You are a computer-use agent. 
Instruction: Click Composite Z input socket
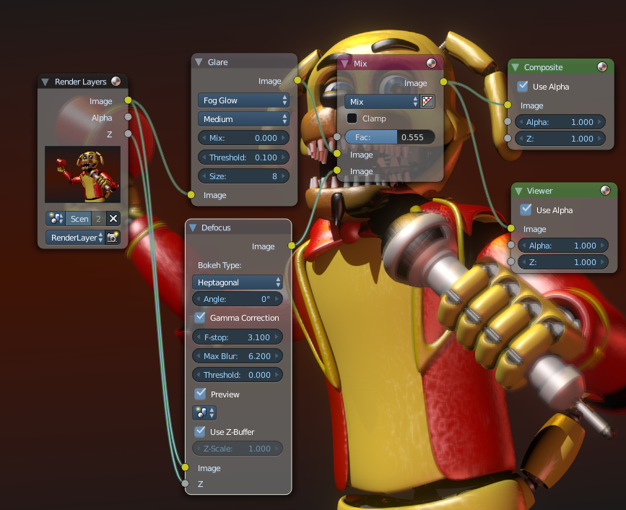[508, 138]
